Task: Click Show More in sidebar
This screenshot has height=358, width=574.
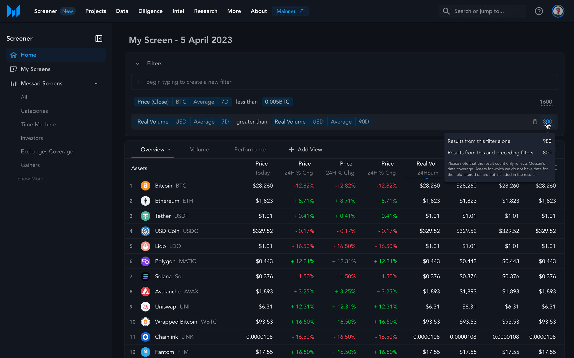Action: 30,179
